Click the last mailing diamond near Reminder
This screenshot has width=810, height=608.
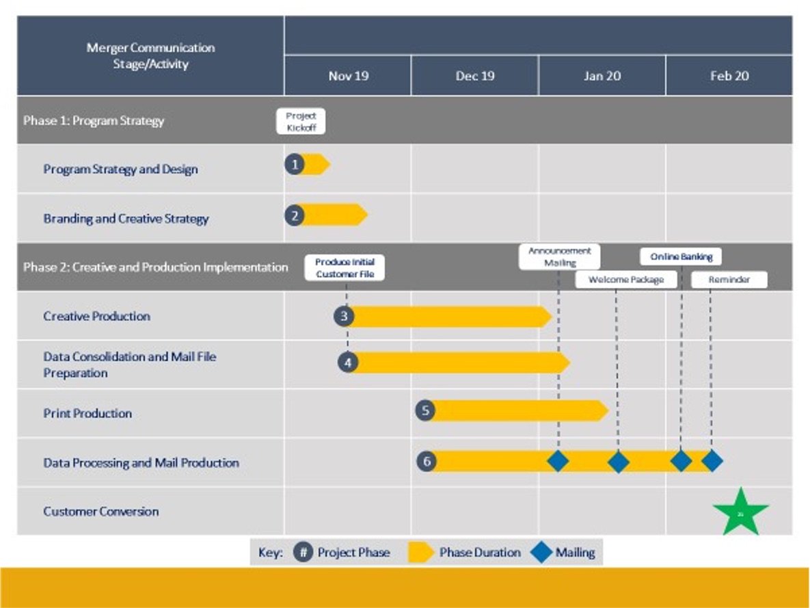pyautogui.click(x=712, y=462)
